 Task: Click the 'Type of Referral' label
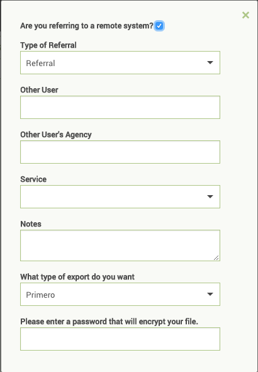pyautogui.click(x=48, y=45)
